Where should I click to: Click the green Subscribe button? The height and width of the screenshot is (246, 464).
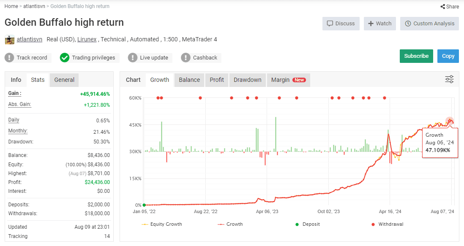(416, 56)
